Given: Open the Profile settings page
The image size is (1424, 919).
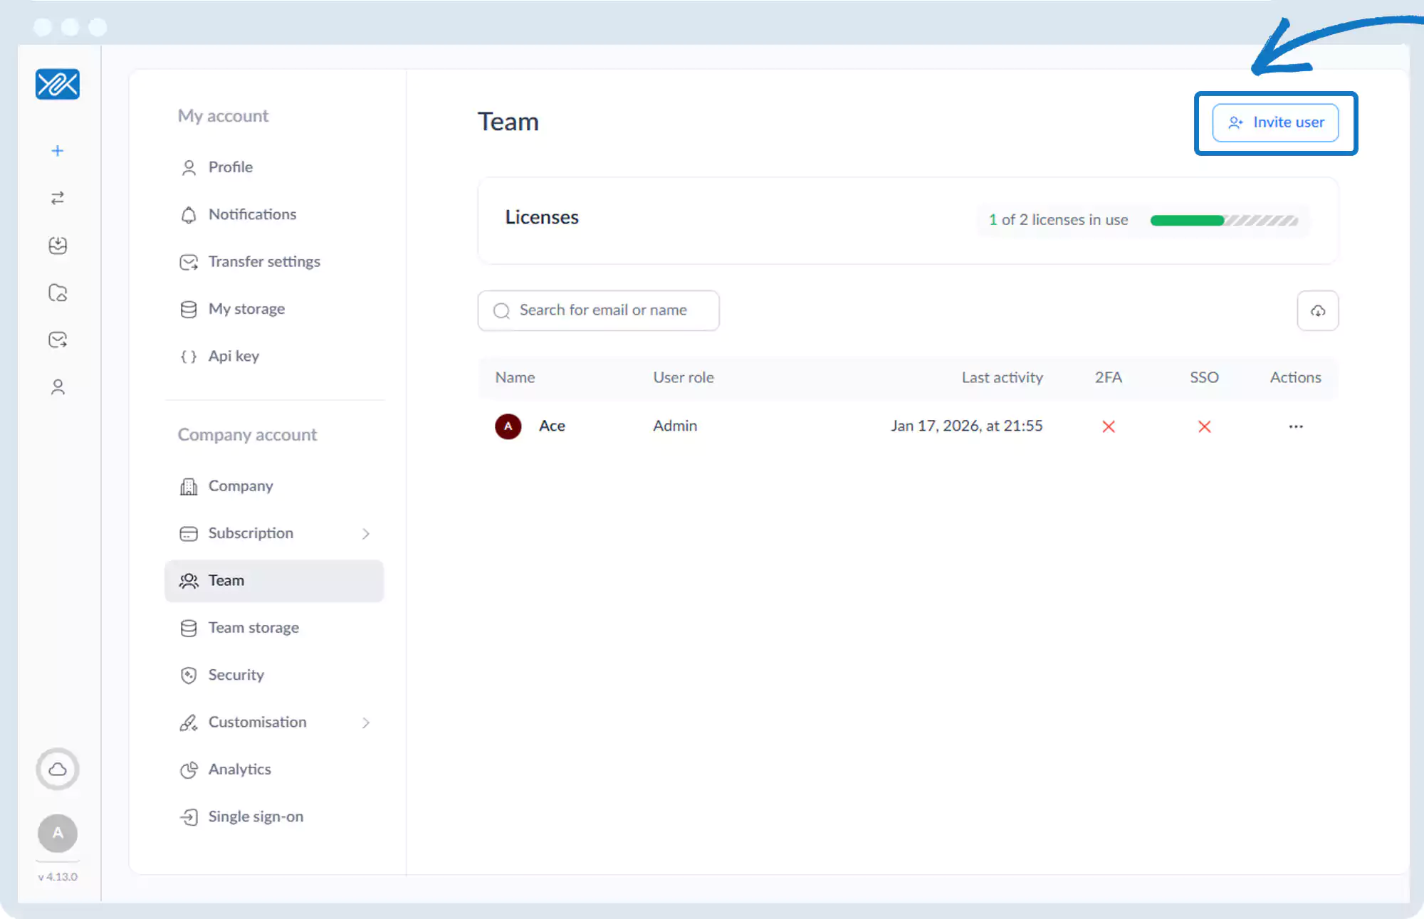Looking at the screenshot, I should 230,167.
